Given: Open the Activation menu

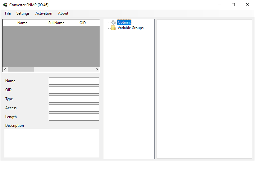Looking at the screenshot, I should (x=44, y=13).
